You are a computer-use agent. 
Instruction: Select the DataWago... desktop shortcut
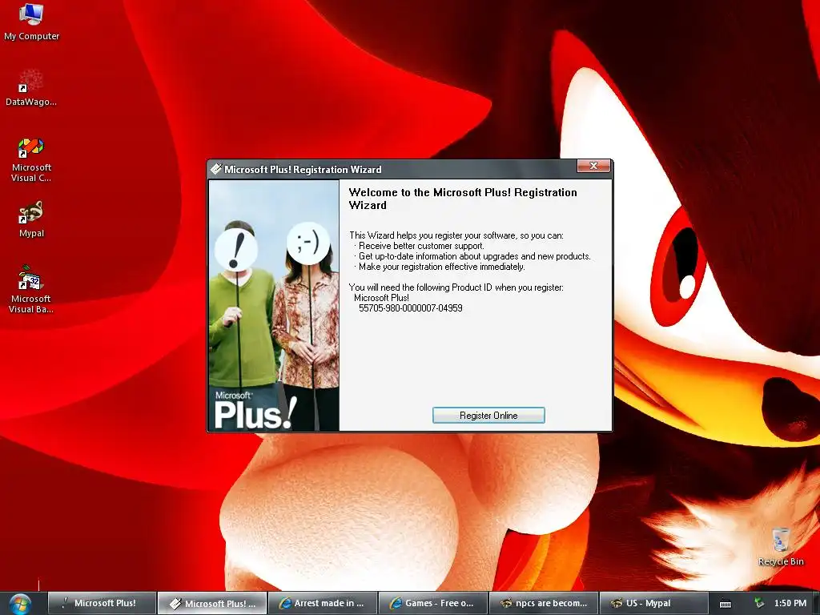tap(31, 87)
